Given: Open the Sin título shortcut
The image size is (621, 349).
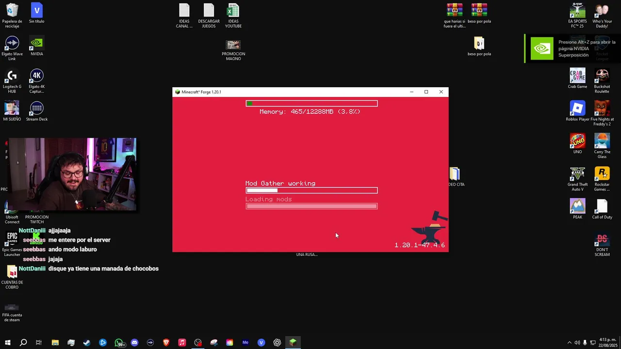Looking at the screenshot, I should point(36,14).
